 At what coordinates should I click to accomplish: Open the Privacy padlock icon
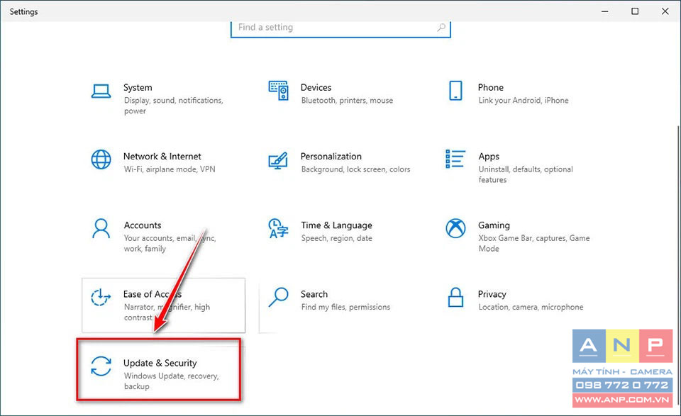tap(455, 297)
